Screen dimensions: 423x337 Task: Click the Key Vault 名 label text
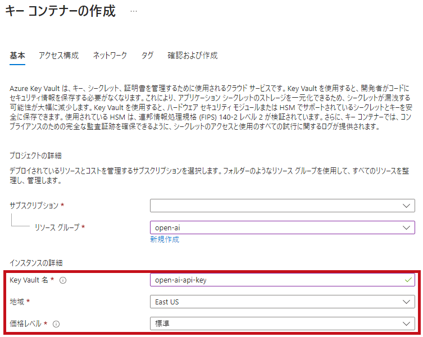click(x=29, y=280)
